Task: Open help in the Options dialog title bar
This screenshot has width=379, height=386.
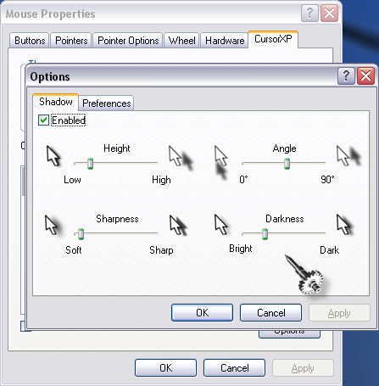Action: coord(346,76)
